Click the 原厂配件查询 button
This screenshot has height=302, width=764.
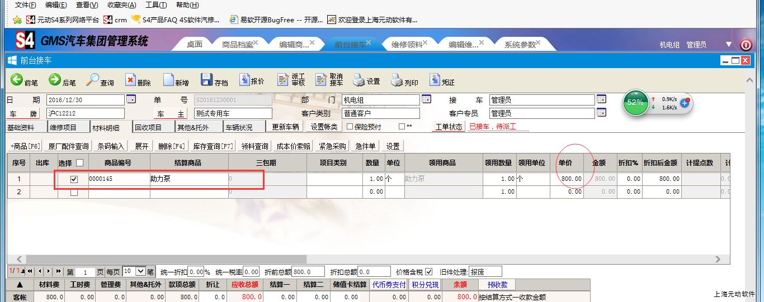pyautogui.click(x=68, y=146)
